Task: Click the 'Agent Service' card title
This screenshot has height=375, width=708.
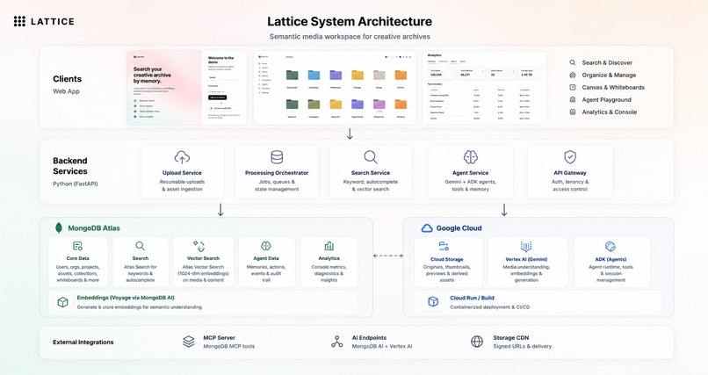Action: (x=471, y=173)
